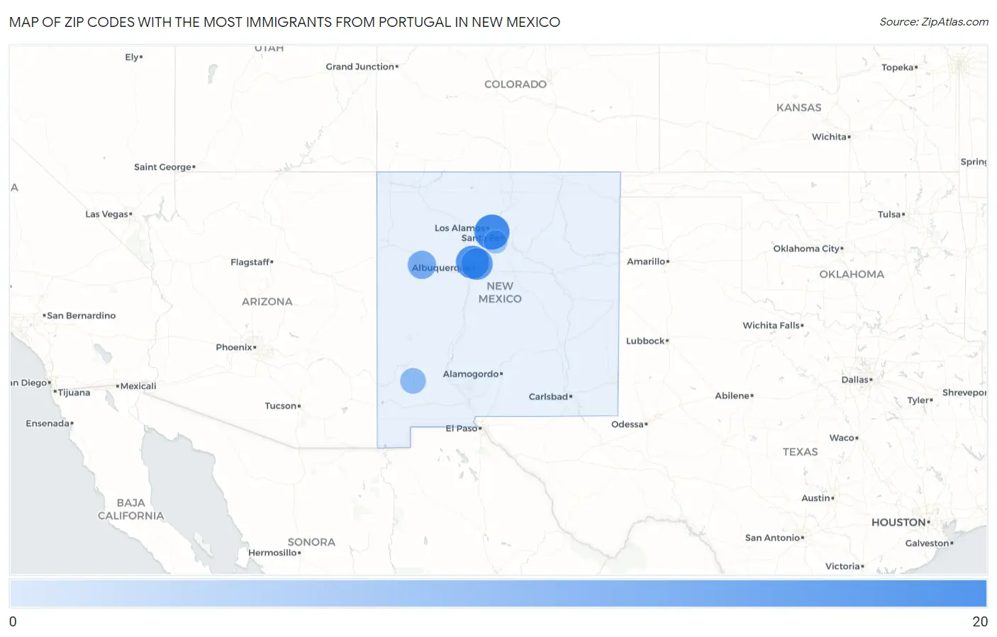The height and width of the screenshot is (637, 997).
Task: Click the Tyler city label
Action: pos(918,400)
